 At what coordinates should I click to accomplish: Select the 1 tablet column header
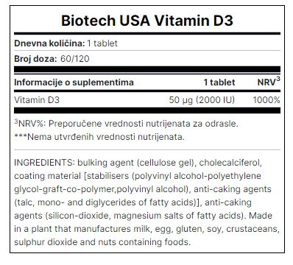pos(219,82)
